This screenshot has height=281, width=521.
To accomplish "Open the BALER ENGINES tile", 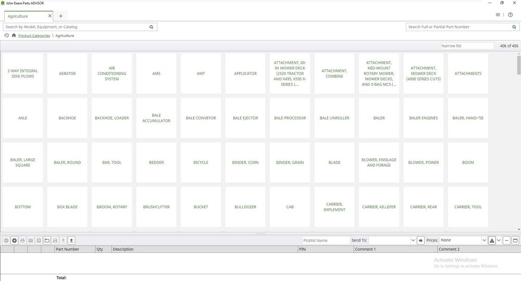I will (x=423, y=118).
